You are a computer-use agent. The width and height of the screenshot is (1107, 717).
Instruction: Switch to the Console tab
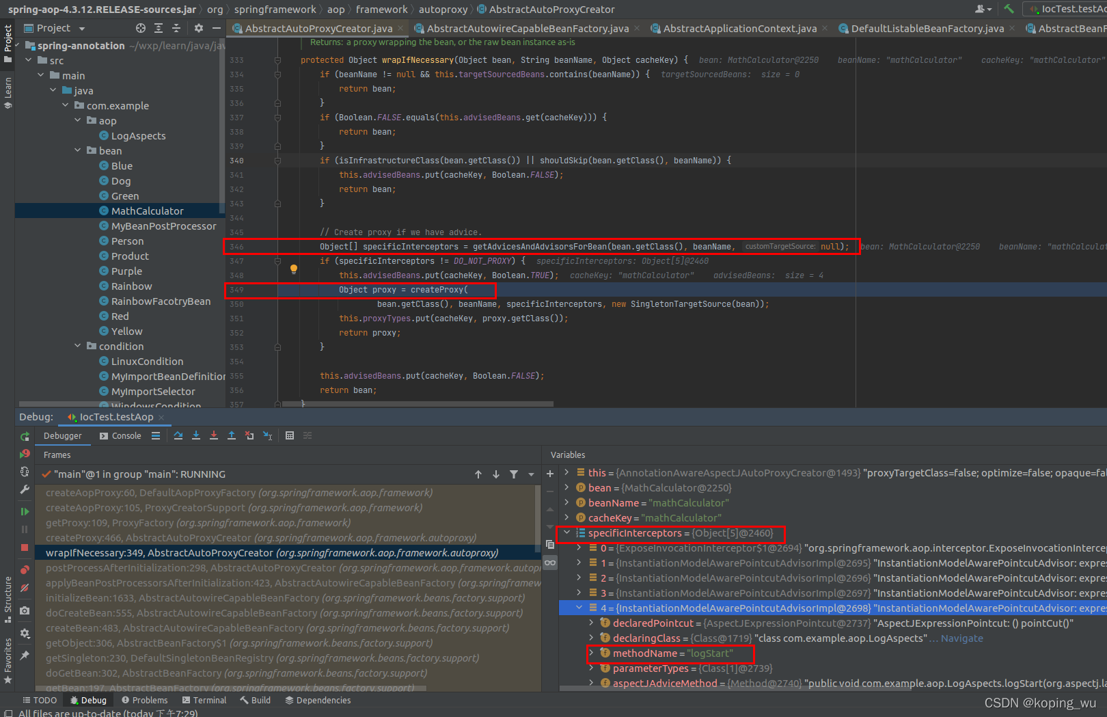click(120, 435)
